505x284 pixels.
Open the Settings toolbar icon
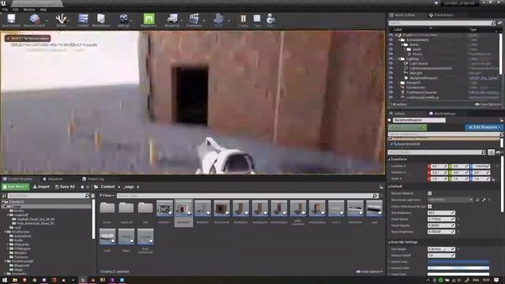123,19
